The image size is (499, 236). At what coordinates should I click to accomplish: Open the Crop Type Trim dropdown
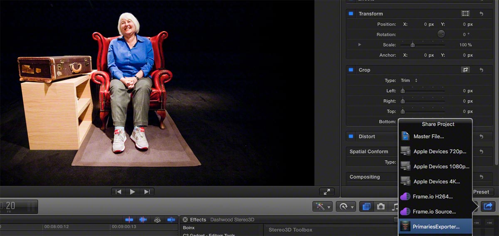click(409, 80)
